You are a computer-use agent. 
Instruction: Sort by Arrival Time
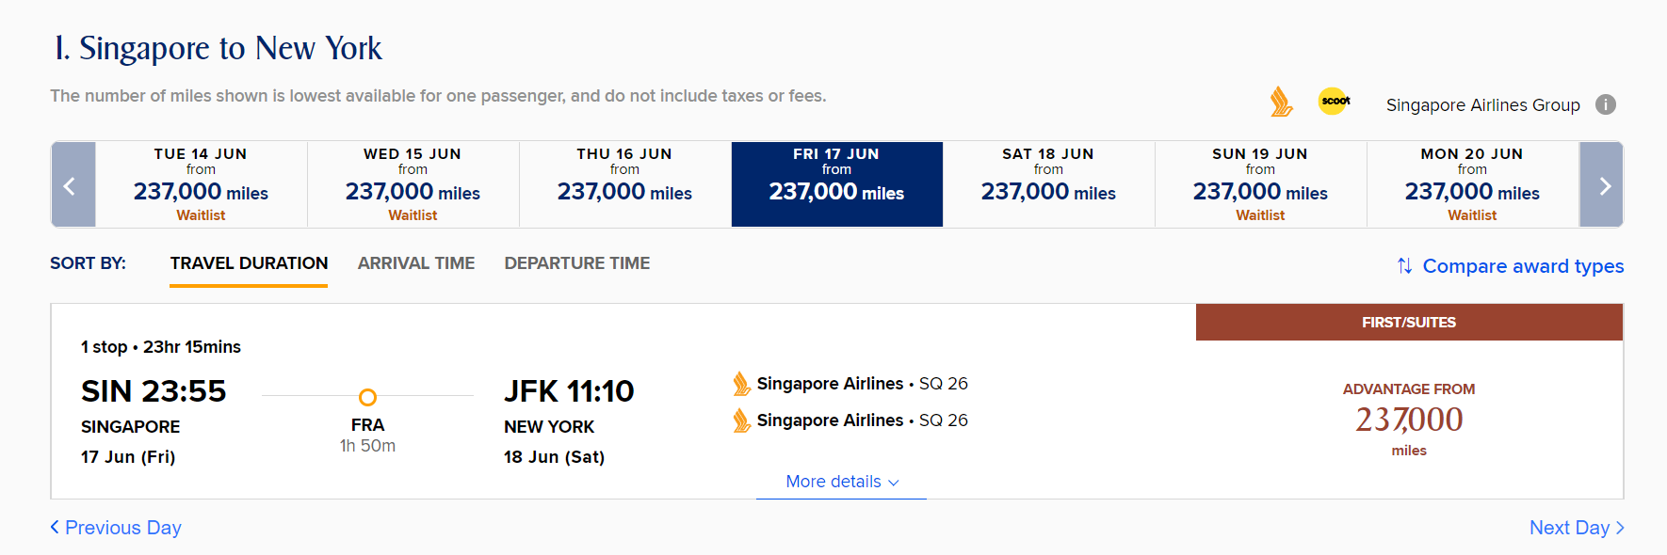(416, 263)
